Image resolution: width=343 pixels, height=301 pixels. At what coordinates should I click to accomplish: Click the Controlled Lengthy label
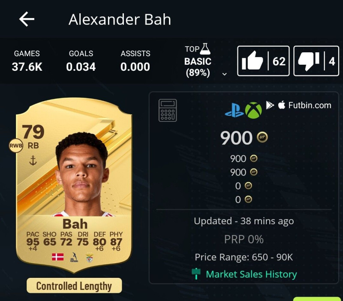pos(74,286)
